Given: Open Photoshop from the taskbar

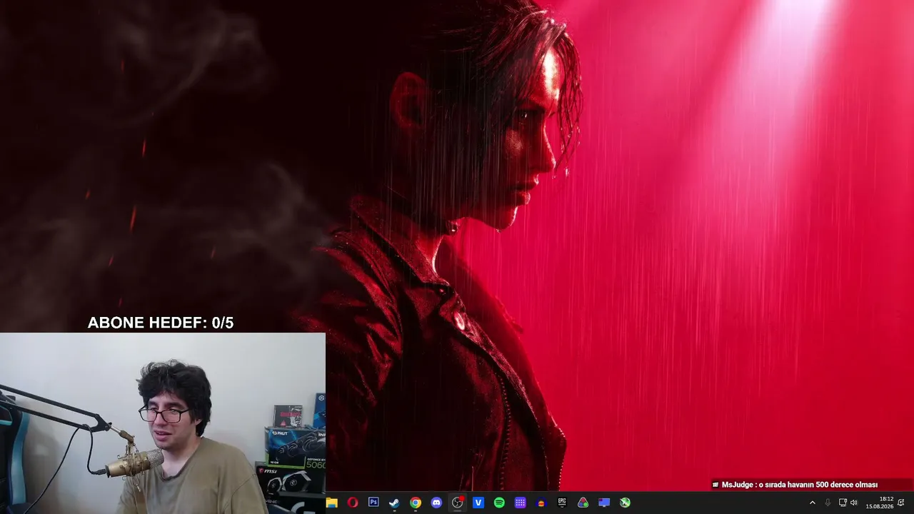Looking at the screenshot, I should coord(373,503).
